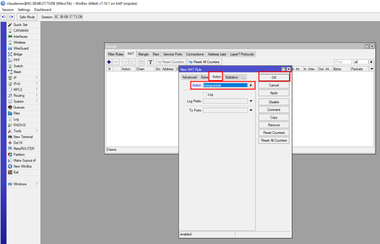Image resolution: width=380 pixels, height=244 pixels.
Task: Enable the Log checkbox in NAT rule
Action: [x=205, y=95]
